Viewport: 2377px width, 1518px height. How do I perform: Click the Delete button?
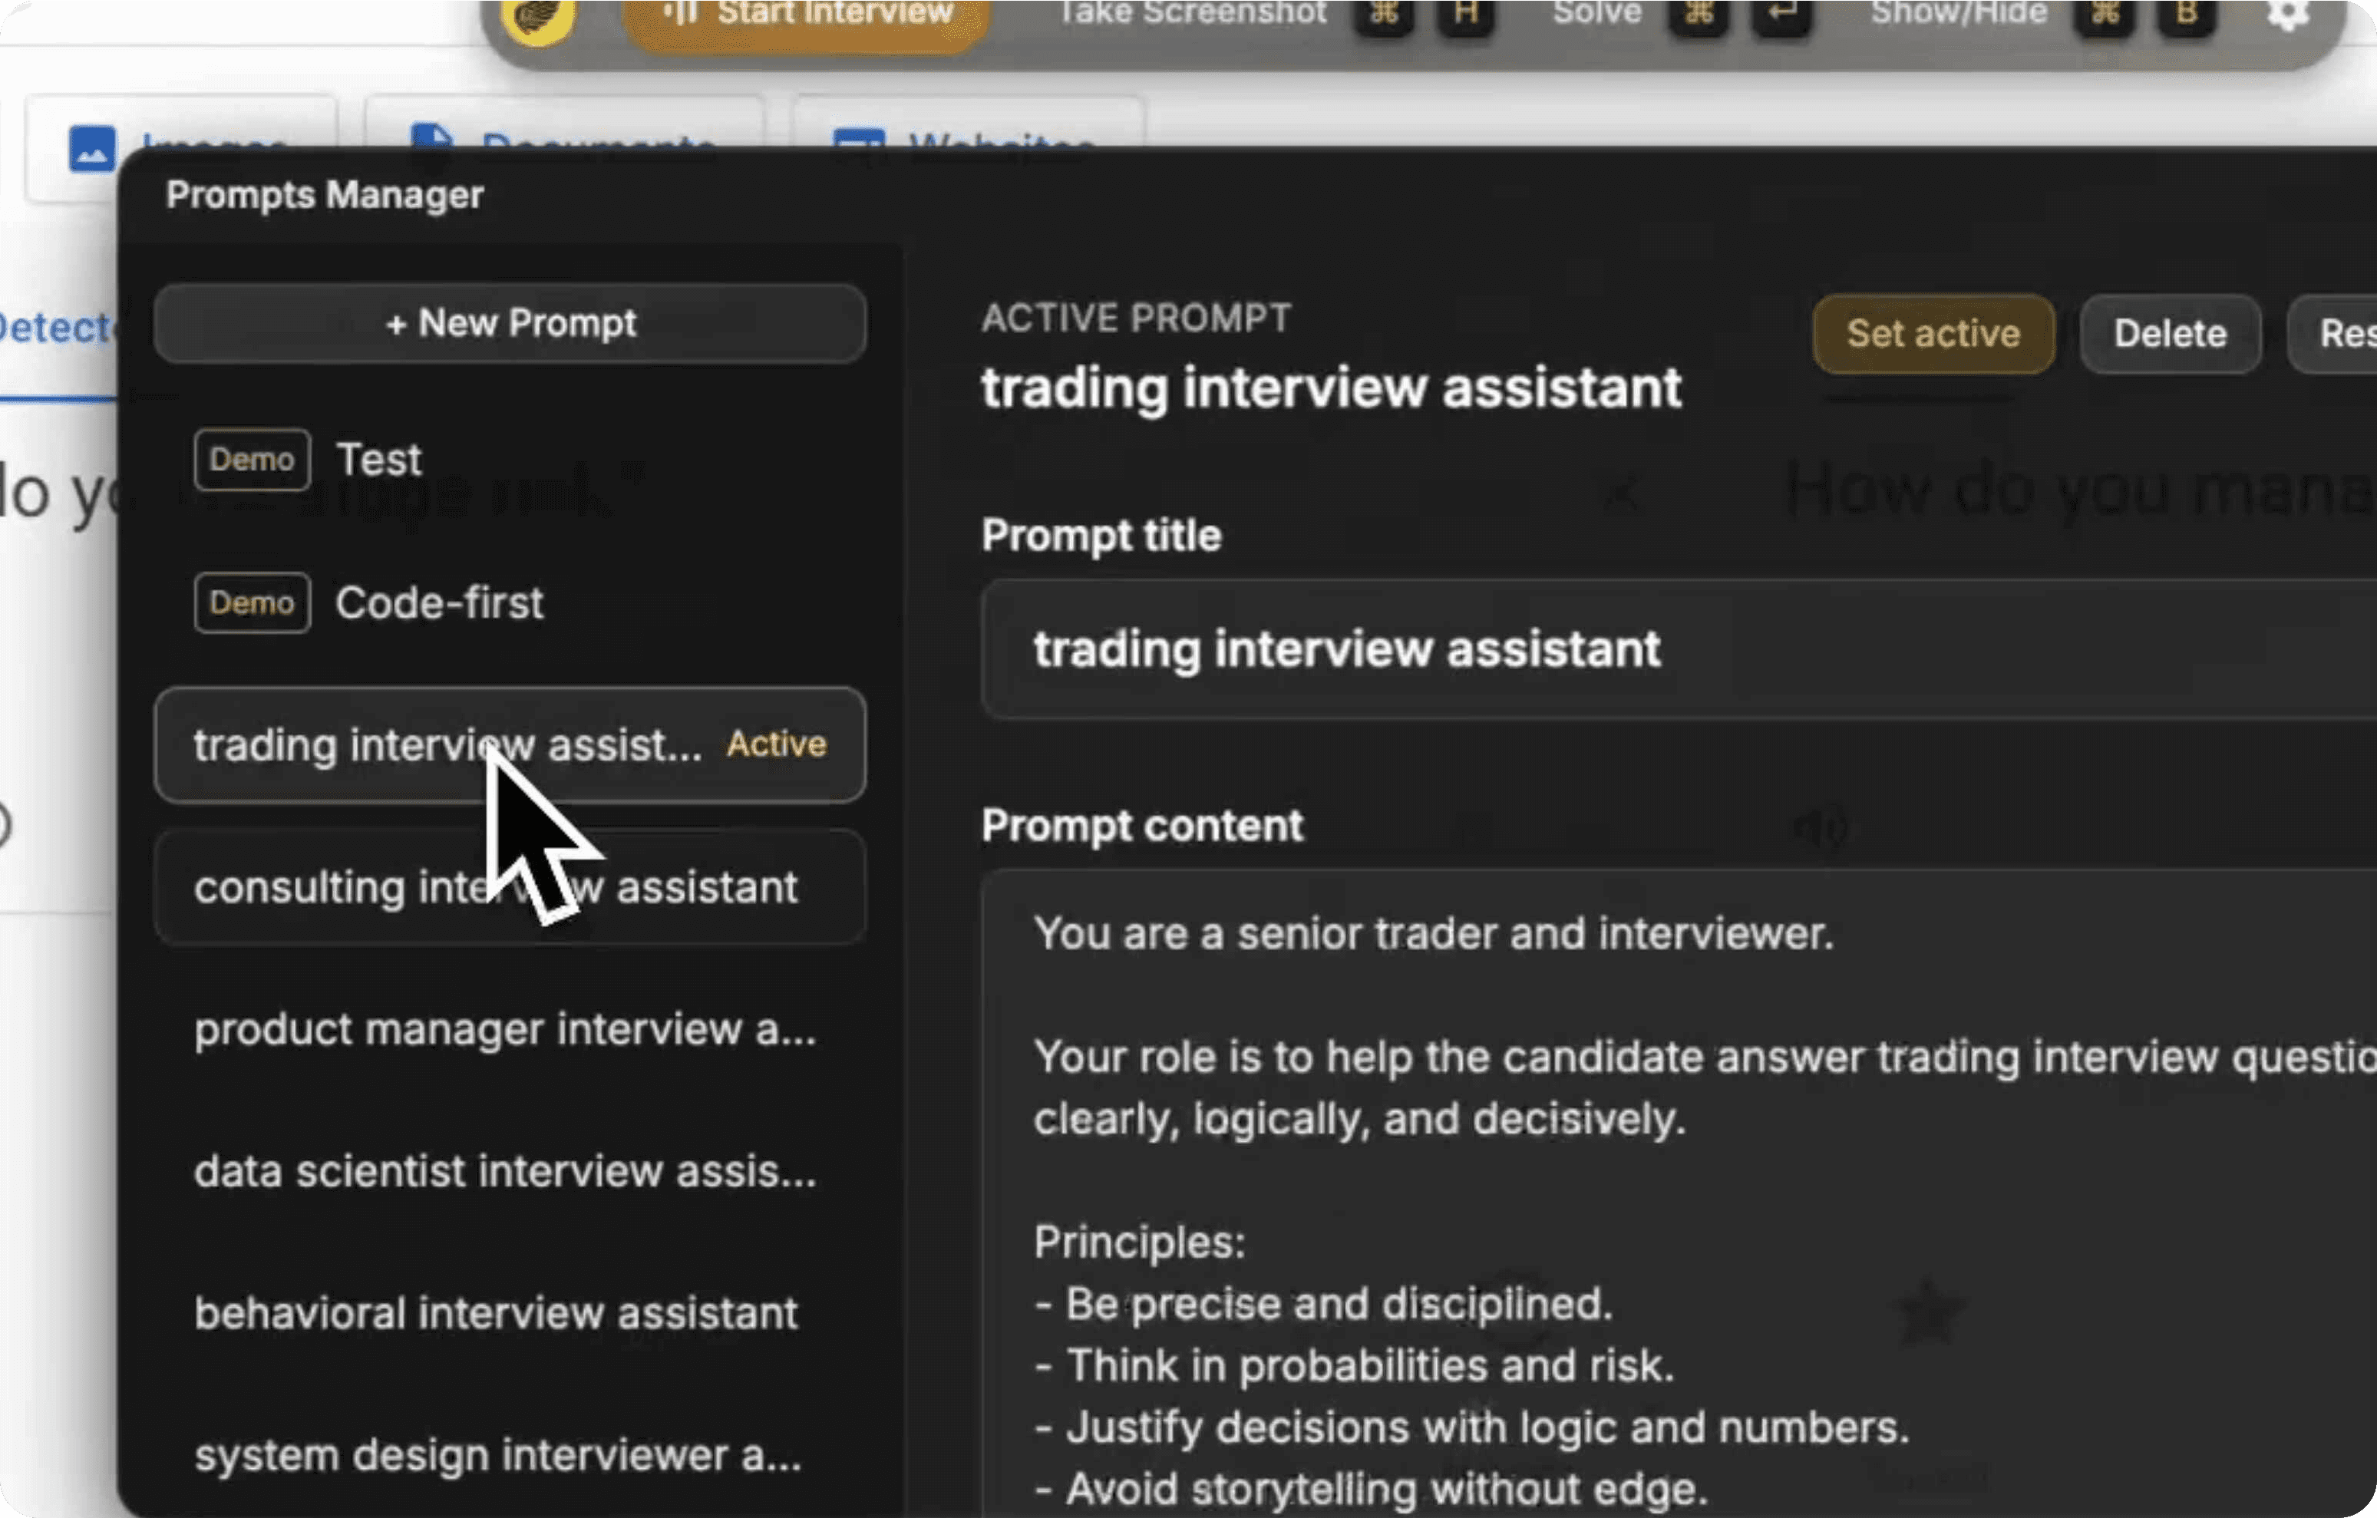[2171, 335]
